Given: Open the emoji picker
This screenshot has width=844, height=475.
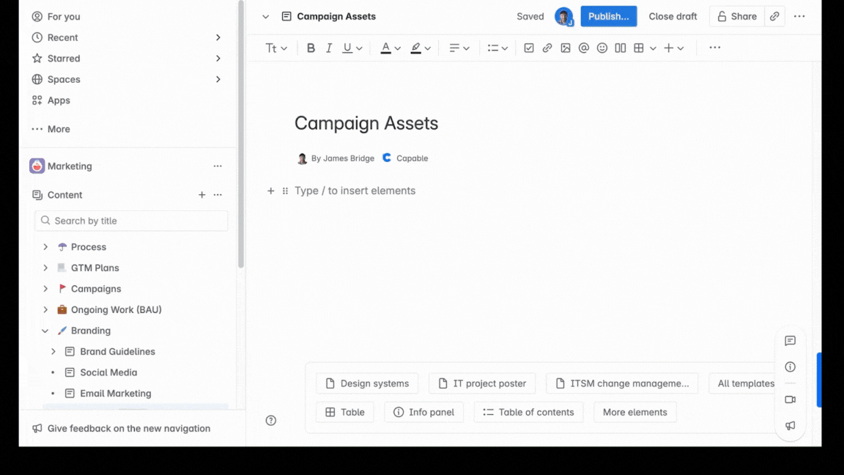Looking at the screenshot, I should tap(602, 47).
